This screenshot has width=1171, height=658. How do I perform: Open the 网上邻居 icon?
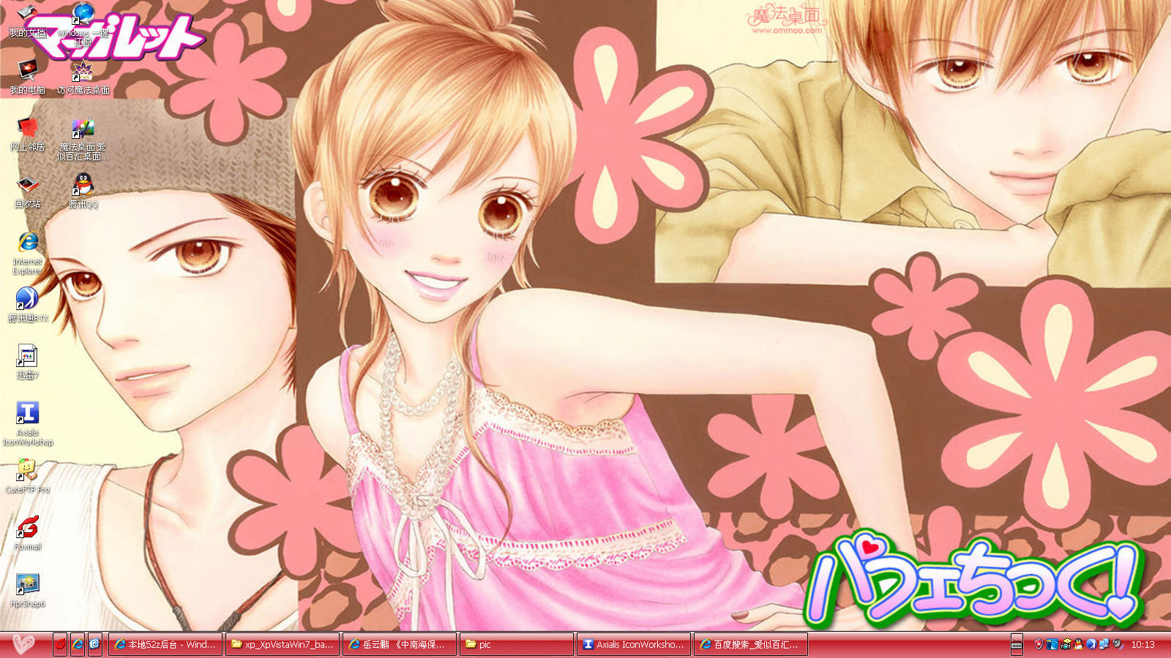(27, 134)
